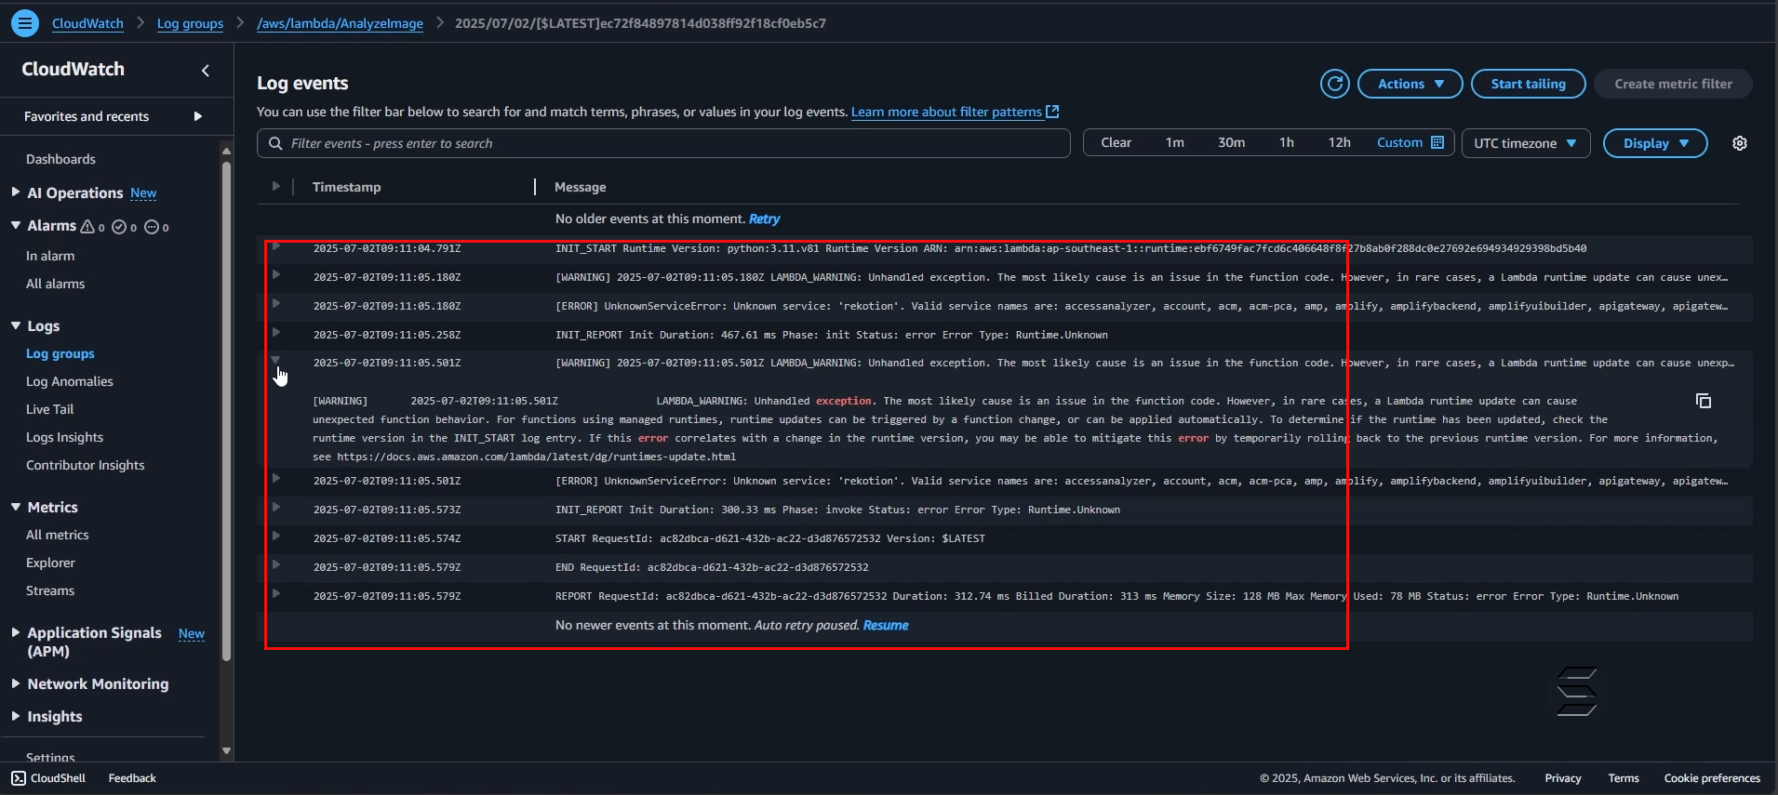Viewport: 1778px width, 795px height.
Task: Open the Custom time range calendar icon
Action: [1437, 142]
